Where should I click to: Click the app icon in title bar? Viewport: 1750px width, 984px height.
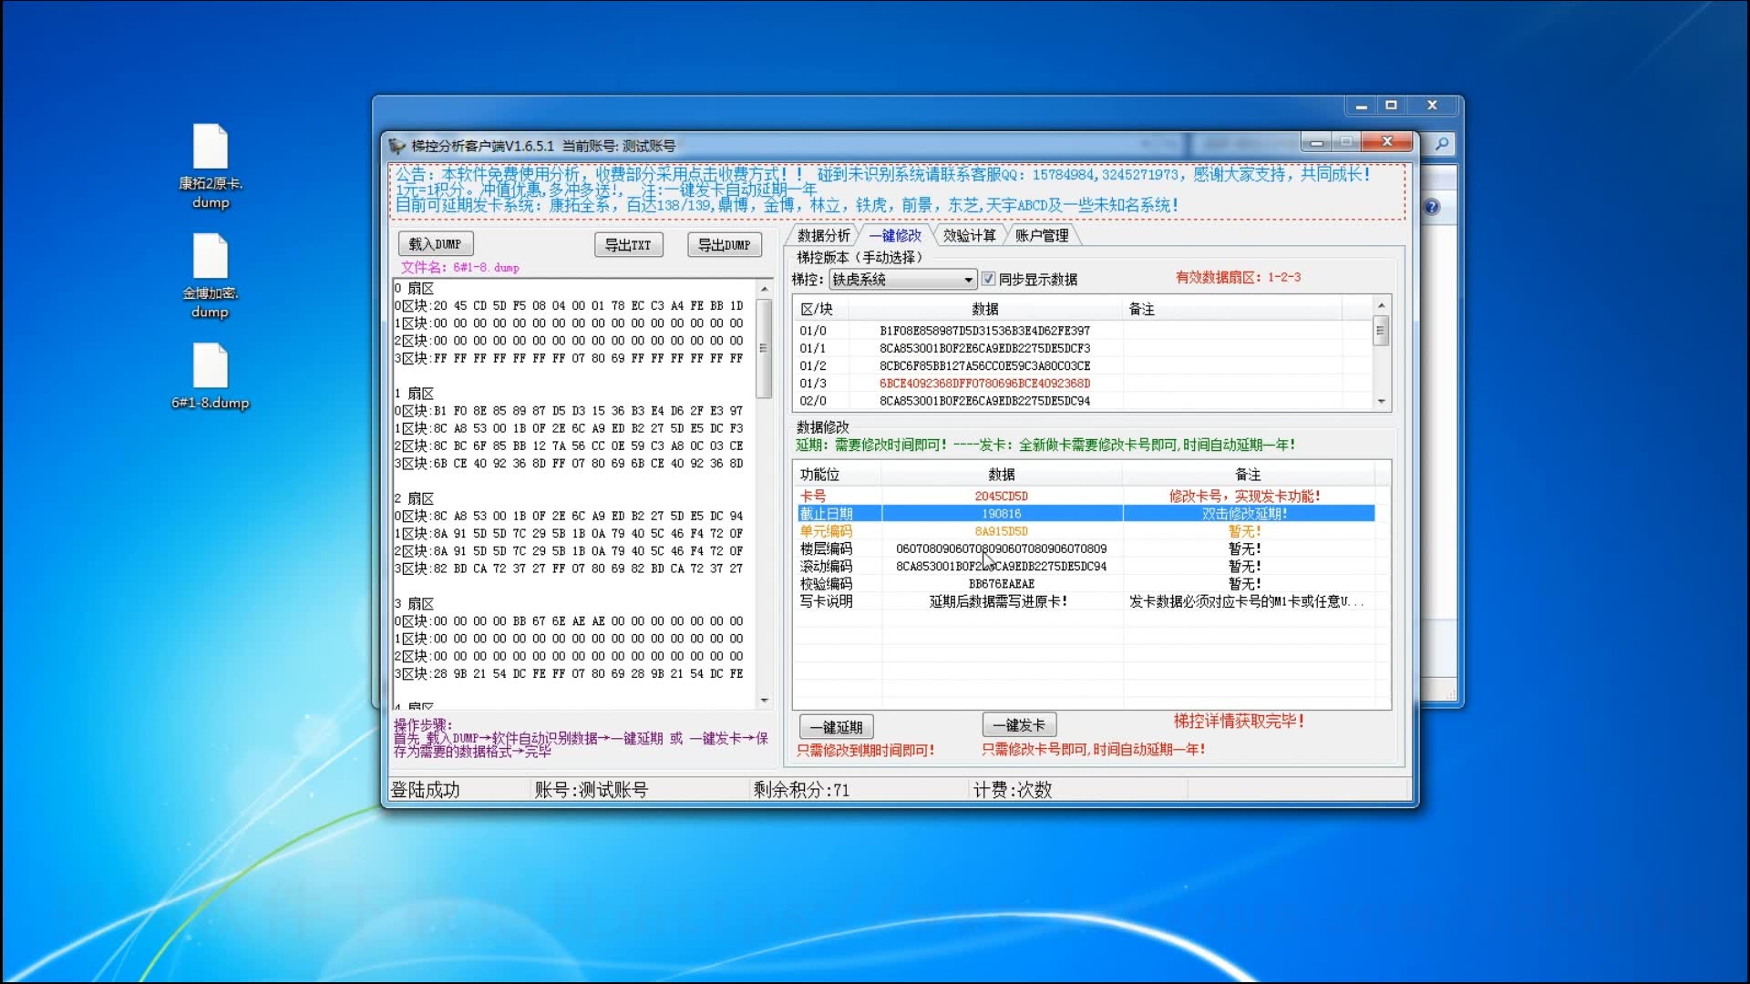[x=396, y=146]
